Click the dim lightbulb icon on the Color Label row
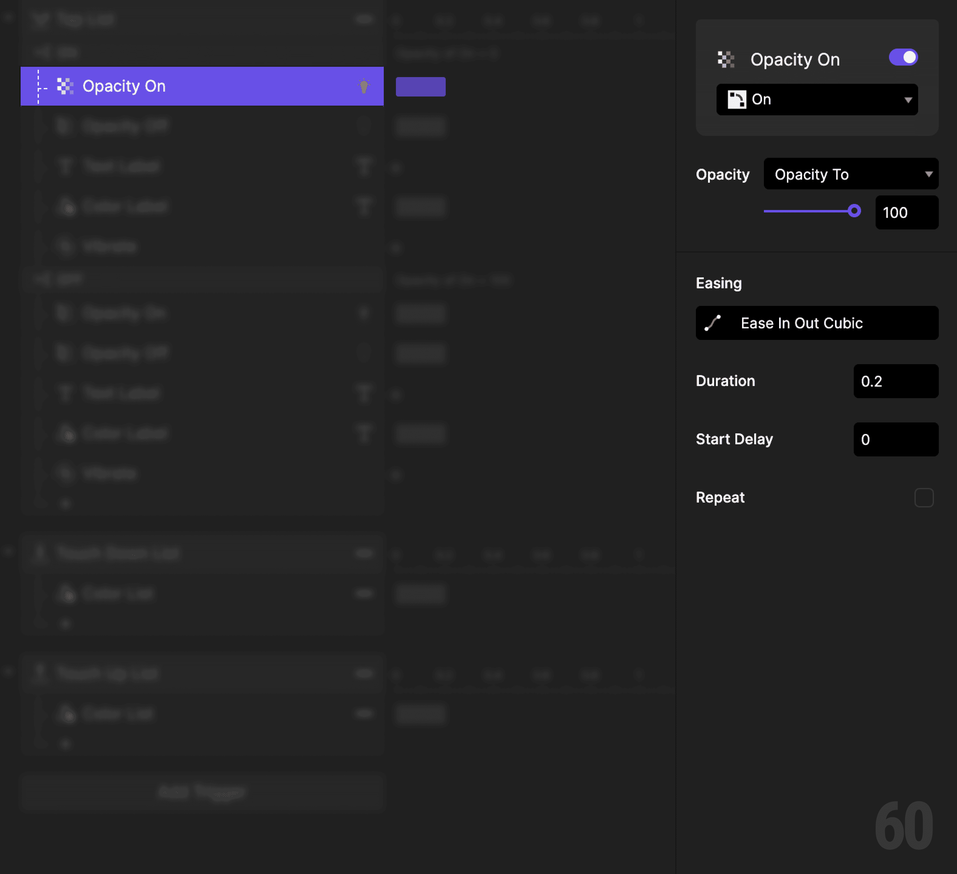The height and width of the screenshot is (874, 957). click(x=365, y=207)
